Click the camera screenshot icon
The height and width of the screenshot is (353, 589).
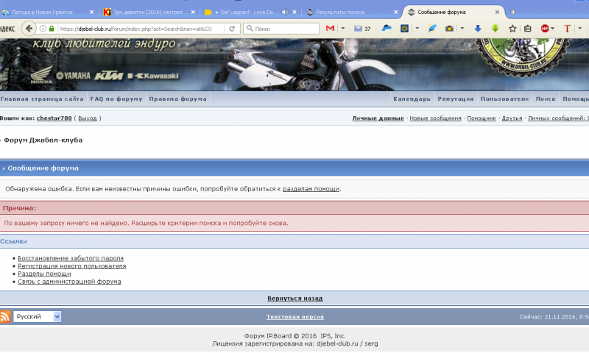pos(448,28)
